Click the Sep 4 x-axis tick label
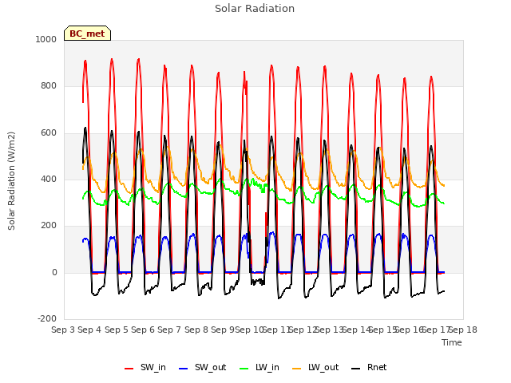The height and width of the screenshot is (383, 511). [89, 330]
